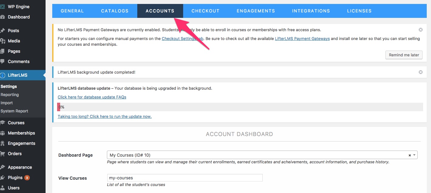Viewport: 431px width, 193px height.
Task: Click the View Courses slug field
Action: click(185, 178)
